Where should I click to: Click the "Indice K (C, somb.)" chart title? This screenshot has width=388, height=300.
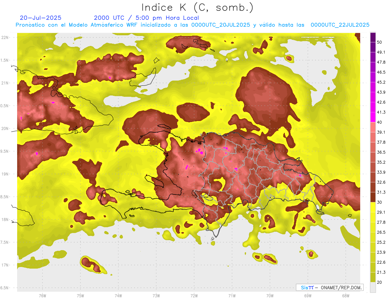click(x=197, y=8)
